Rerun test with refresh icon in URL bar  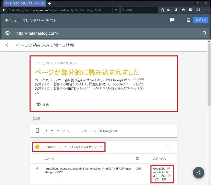tap(204, 33)
